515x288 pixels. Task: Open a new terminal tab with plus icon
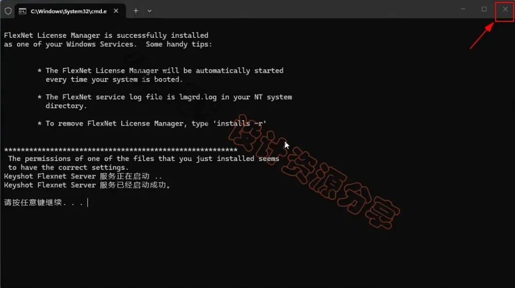(x=136, y=11)
